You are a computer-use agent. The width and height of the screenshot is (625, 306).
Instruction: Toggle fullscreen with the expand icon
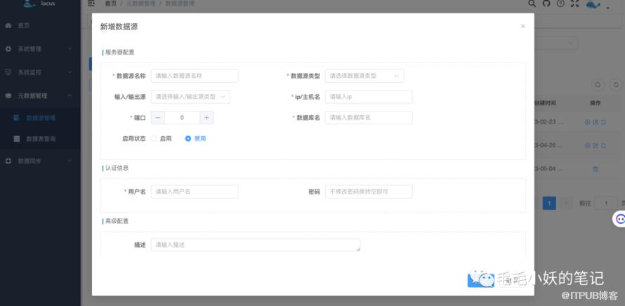coord(574,4)
